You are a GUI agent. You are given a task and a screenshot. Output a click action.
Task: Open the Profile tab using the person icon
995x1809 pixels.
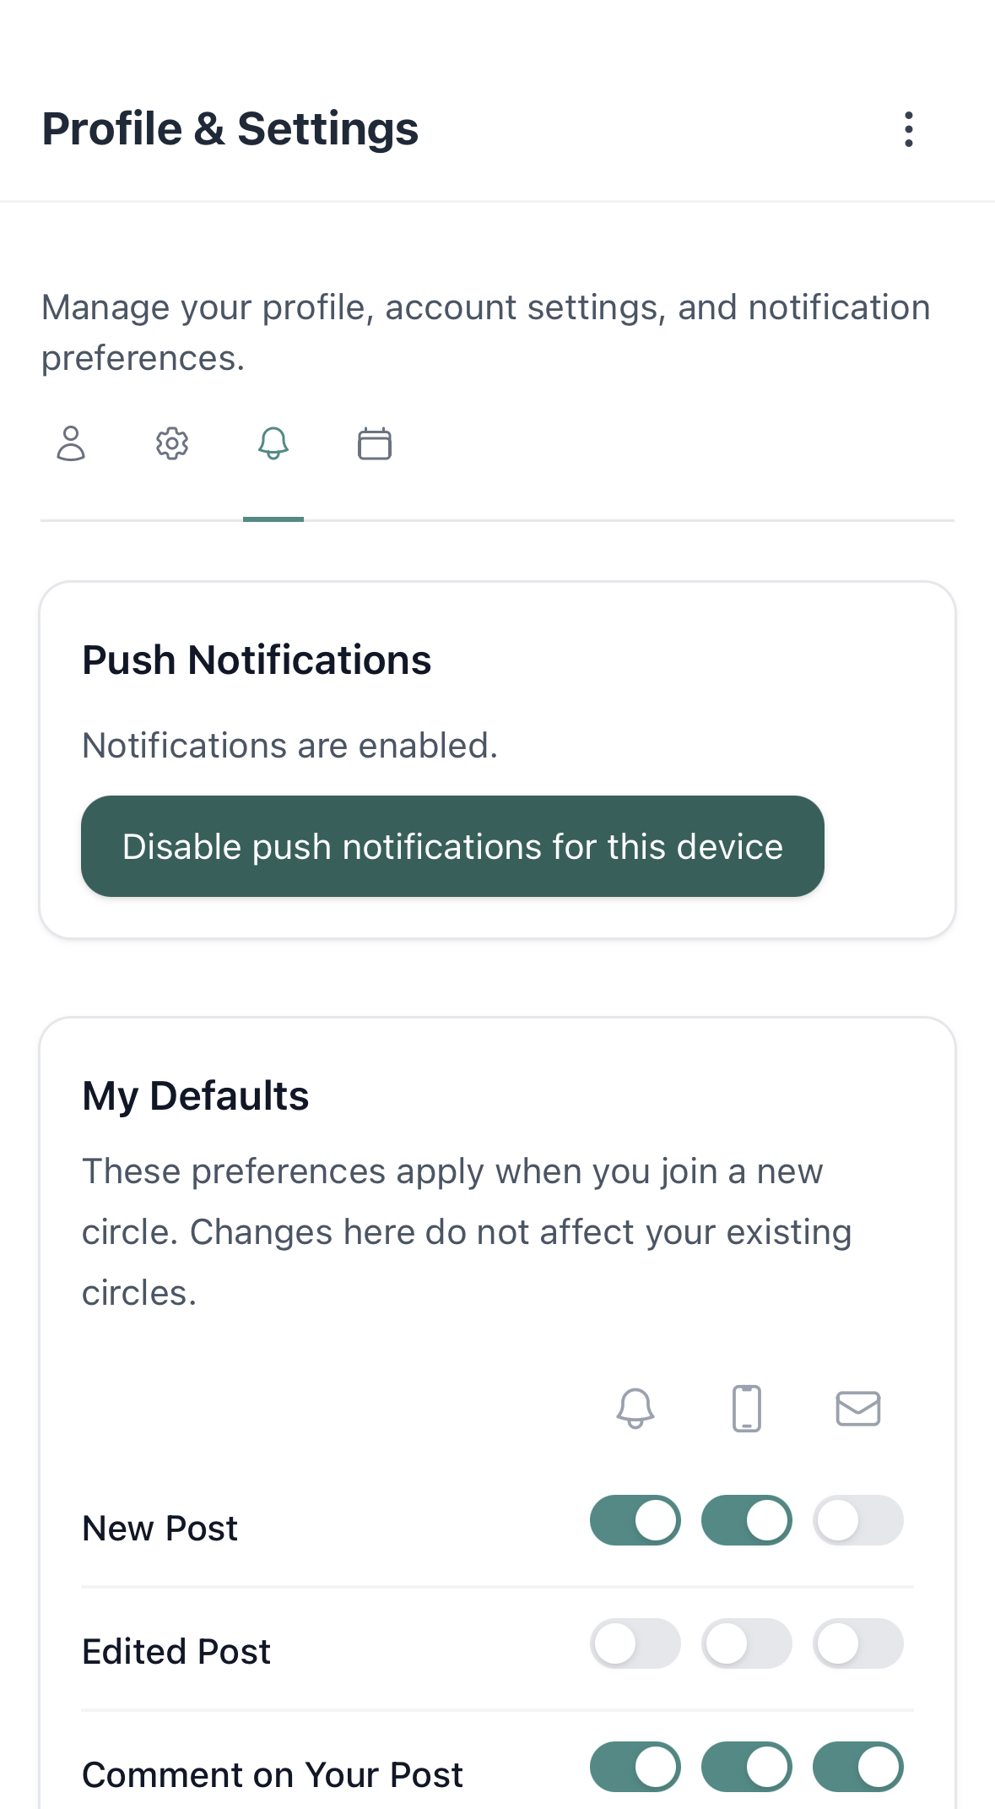[x=71, y=443]
